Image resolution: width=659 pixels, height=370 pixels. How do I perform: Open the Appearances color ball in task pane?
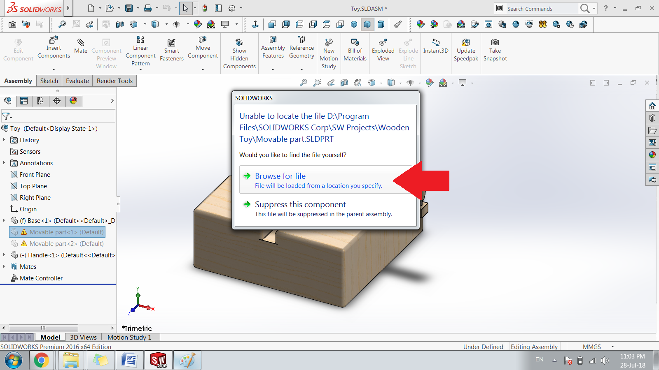pos(652,155)
